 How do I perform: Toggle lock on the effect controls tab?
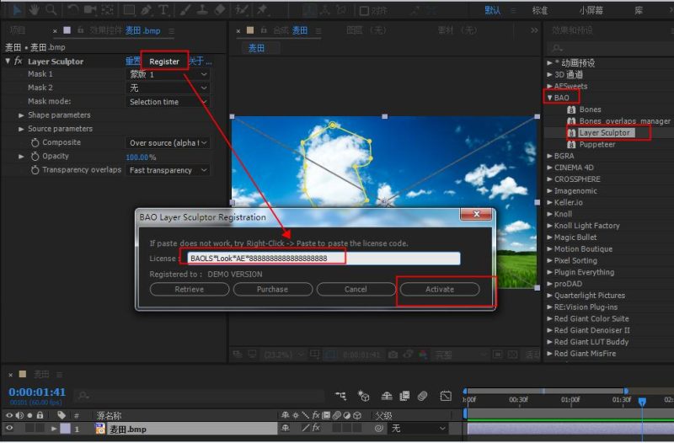pos(80,30)
